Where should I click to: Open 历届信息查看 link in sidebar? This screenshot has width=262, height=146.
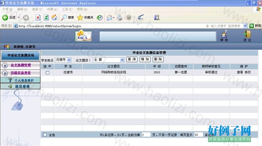(x=21, y=73)
